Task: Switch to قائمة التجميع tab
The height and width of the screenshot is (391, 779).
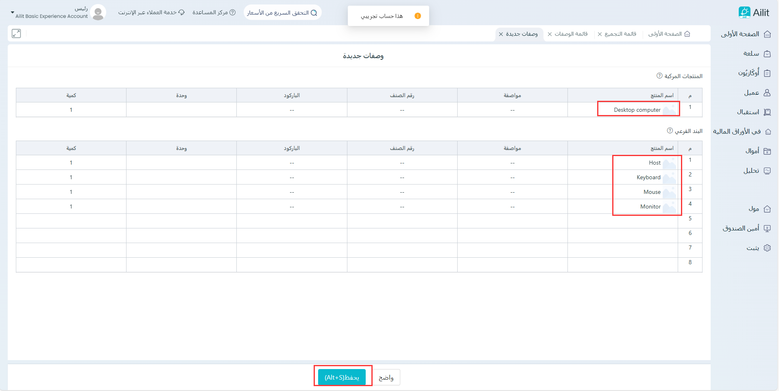Action: [620, 34]
